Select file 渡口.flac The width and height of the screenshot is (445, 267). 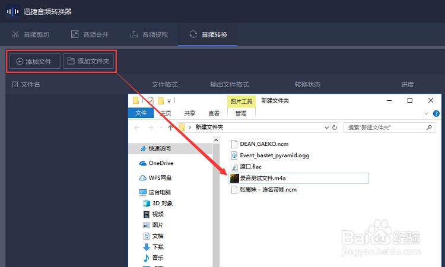pyautogui.click(x=250, y=167)
